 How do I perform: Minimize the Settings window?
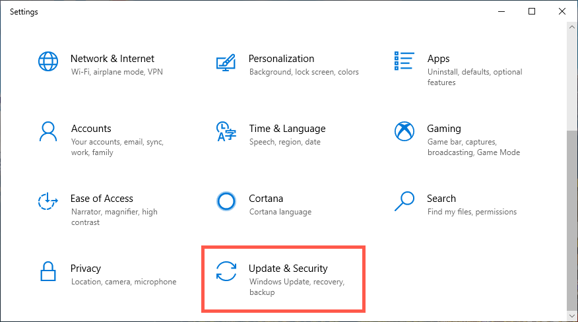pyautogui.click(x=501, y=11)
